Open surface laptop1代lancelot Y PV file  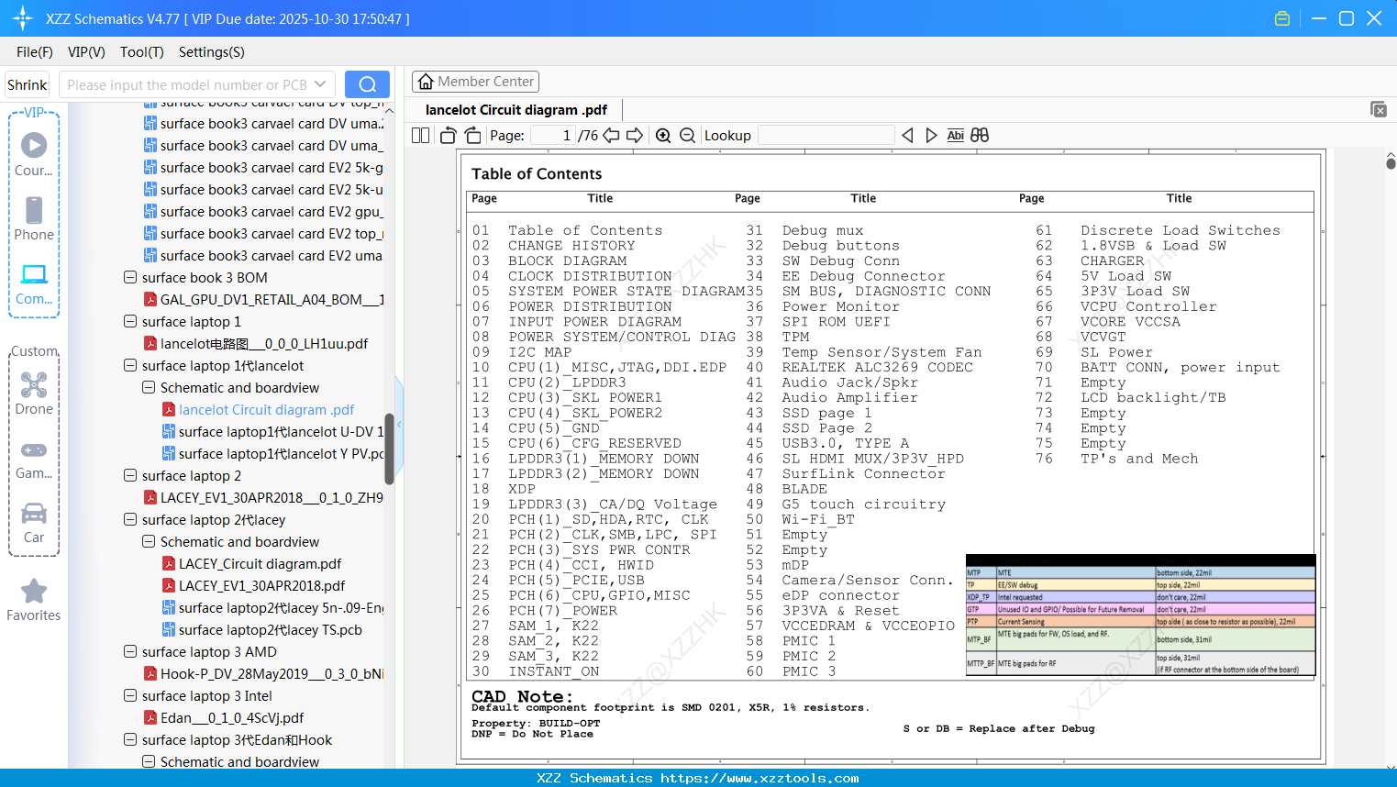[x=273, y=453]
